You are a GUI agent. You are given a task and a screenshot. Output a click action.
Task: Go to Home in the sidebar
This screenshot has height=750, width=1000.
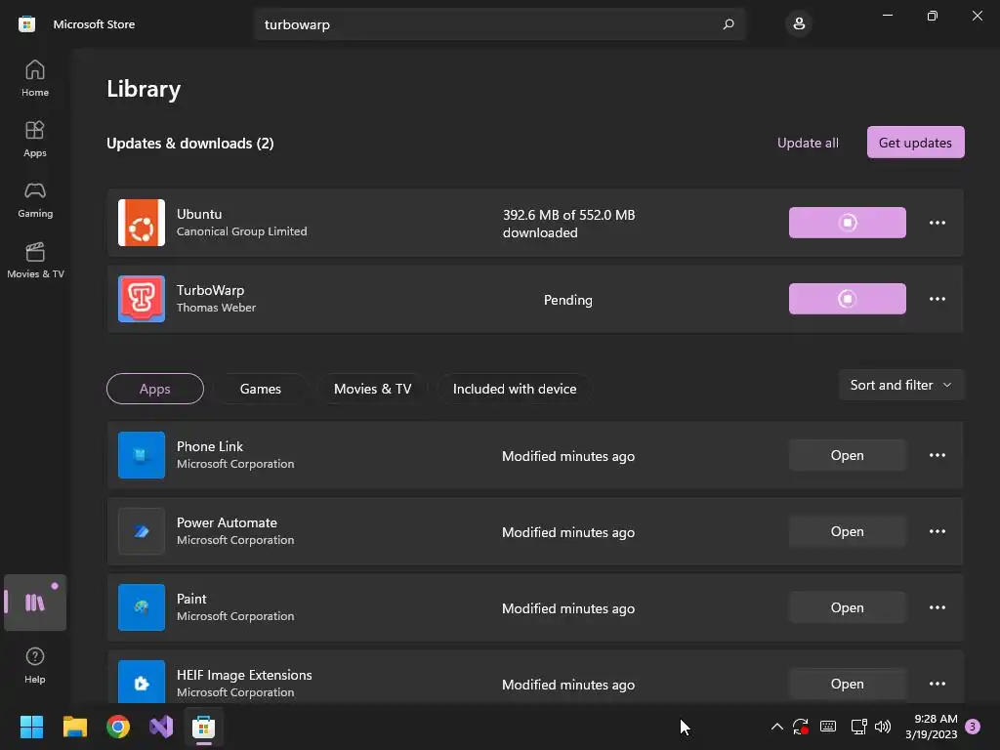[35, 78]
